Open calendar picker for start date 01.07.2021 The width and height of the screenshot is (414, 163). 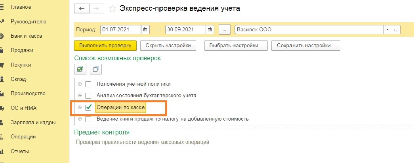[145, 30]
